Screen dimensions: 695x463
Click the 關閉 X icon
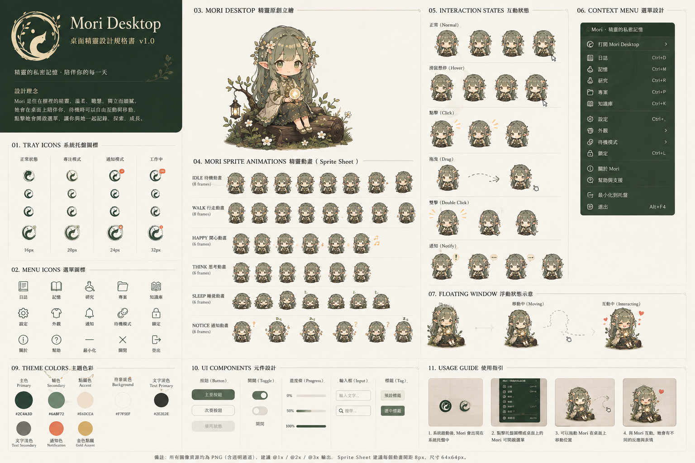[x=123, y=340]
